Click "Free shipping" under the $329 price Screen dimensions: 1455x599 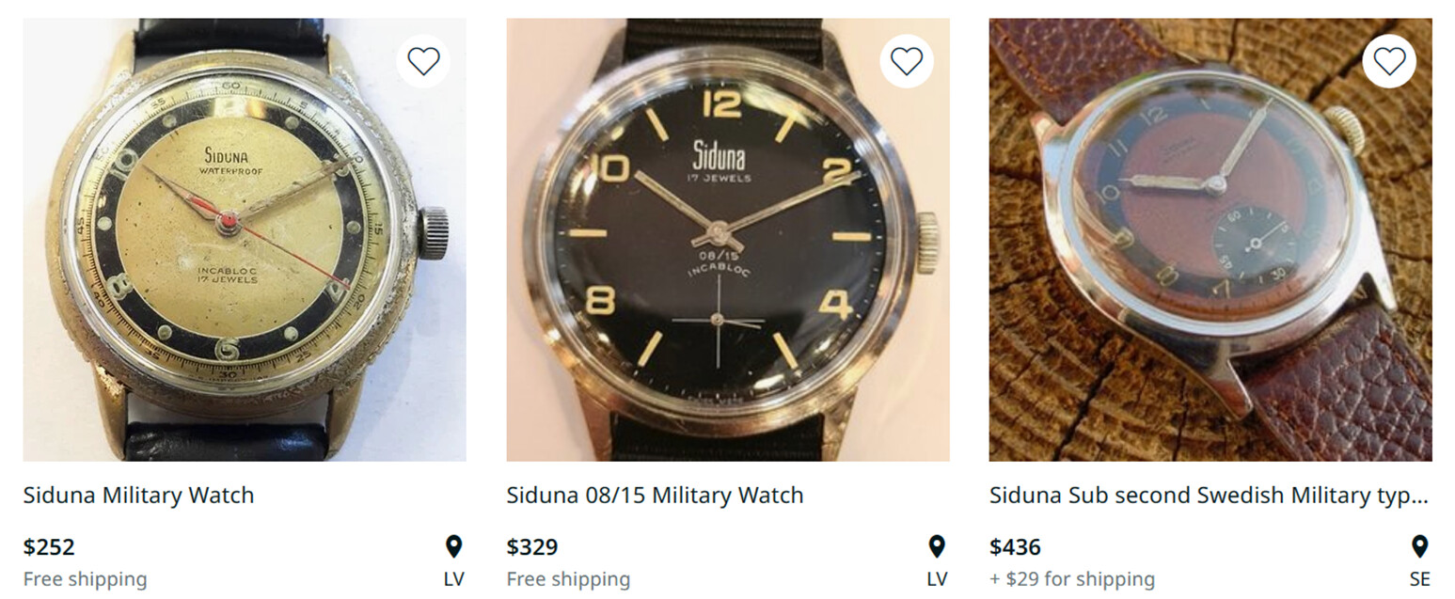click(x=568, y=578)
